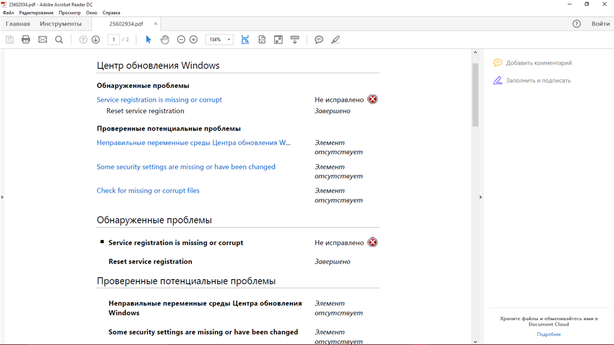Click the pen icon beside Заполнить и подписать
Image resolution: width=614 pixels, height=345 pixels.
pyautogui.click(x=497, y=81)
